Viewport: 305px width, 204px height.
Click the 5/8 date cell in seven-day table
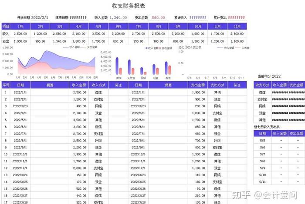pos(262,161)
